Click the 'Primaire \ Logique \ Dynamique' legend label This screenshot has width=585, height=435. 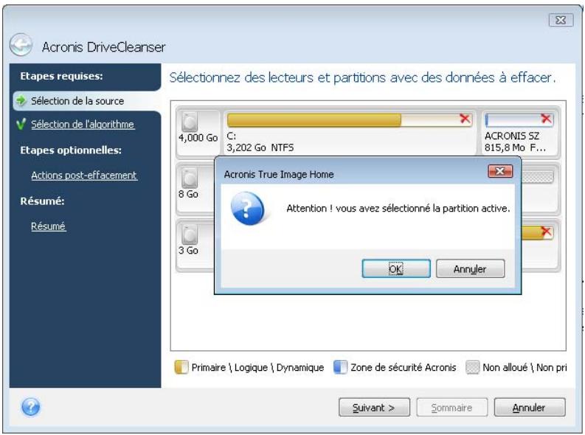point(257,367)
